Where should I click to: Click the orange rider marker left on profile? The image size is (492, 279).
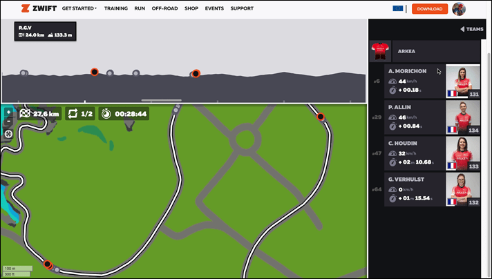[95, 72]
